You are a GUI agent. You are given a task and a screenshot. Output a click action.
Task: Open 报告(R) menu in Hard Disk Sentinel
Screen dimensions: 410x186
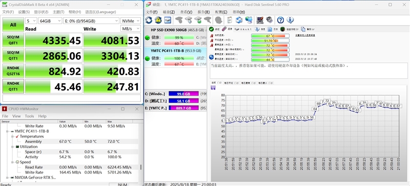[x=203, y=12]
